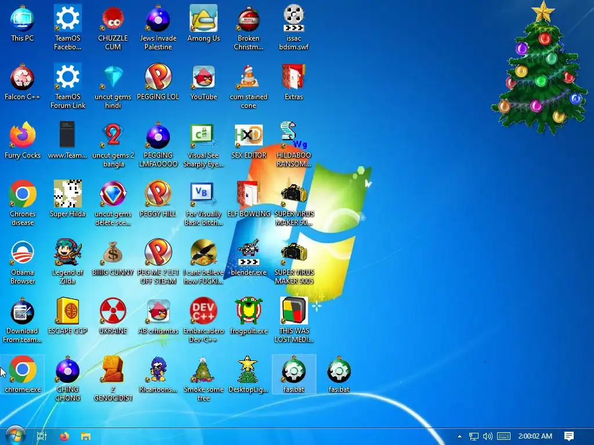Click the 2:00:02 AM taskbar clock
594x445 pixels.
(535, 436)
